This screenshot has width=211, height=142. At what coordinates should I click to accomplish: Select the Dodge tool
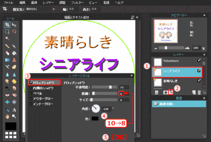[7, 88]
